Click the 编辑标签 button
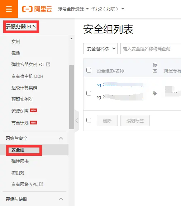The image size is (181, 206). pos(135,121)
